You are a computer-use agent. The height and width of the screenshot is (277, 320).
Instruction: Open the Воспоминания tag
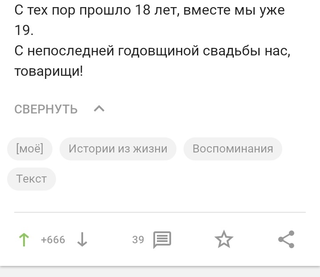[x=233, y=148]
